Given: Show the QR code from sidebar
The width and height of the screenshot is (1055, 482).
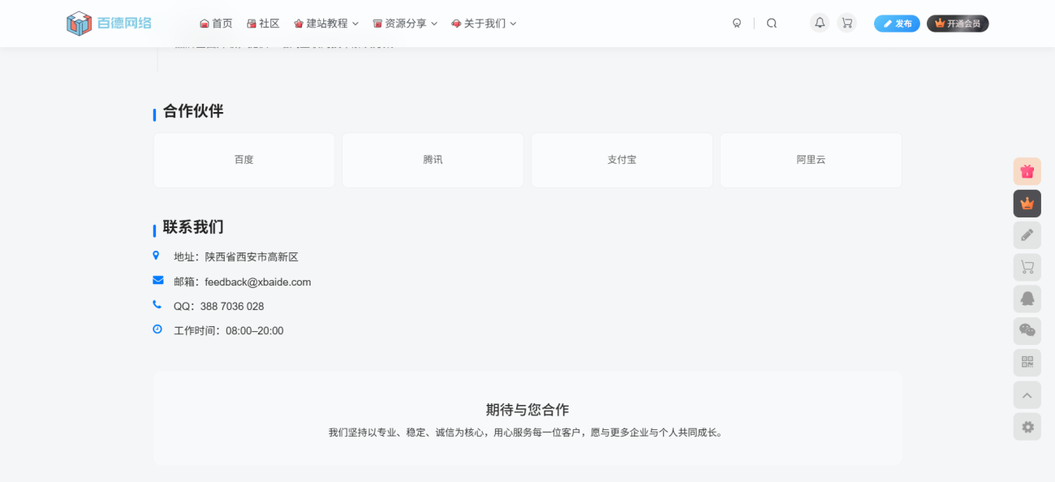Looking at the screenshot, I should [1027, 362].
